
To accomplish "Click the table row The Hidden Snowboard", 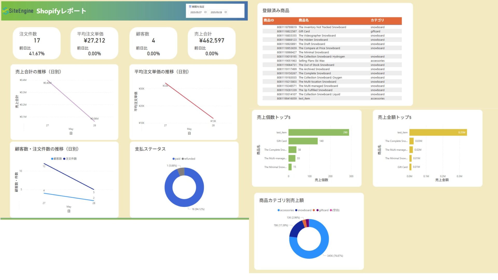I will [x=332, y=40].
